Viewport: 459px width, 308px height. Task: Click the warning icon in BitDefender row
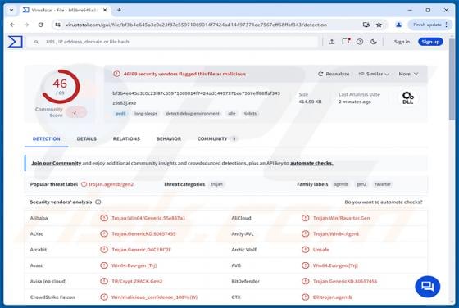tap(305, 281)
